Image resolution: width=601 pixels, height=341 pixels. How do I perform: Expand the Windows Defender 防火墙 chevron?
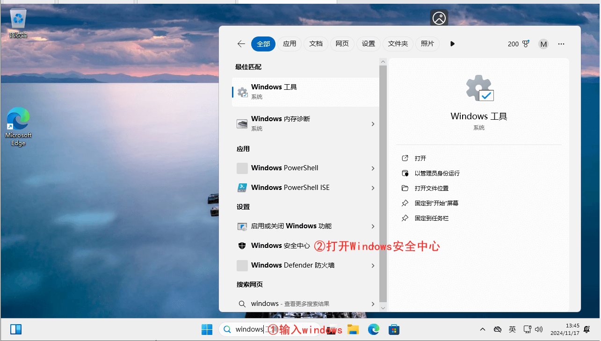[373, 266]
